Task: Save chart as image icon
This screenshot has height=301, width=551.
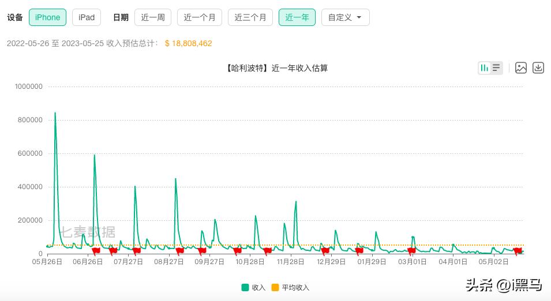Action: (521, 68)
